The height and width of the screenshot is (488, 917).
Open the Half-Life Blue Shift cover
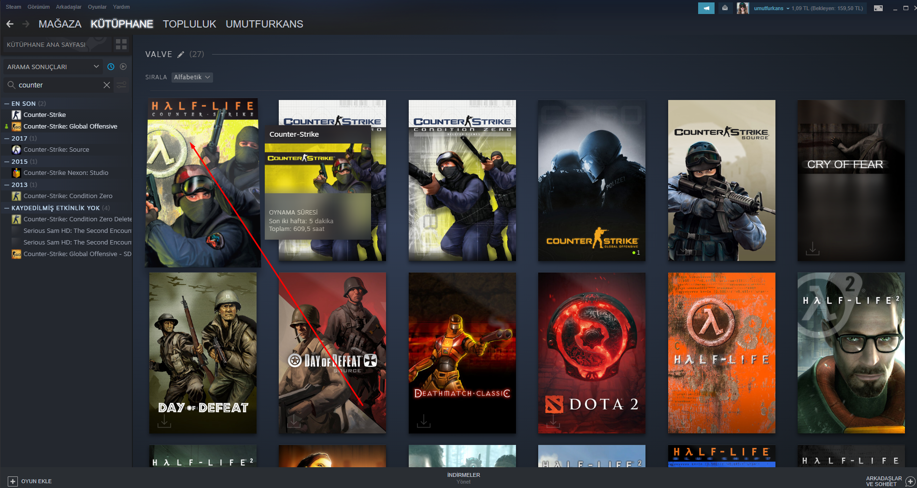pyautogui.click(x=722, y=456)
